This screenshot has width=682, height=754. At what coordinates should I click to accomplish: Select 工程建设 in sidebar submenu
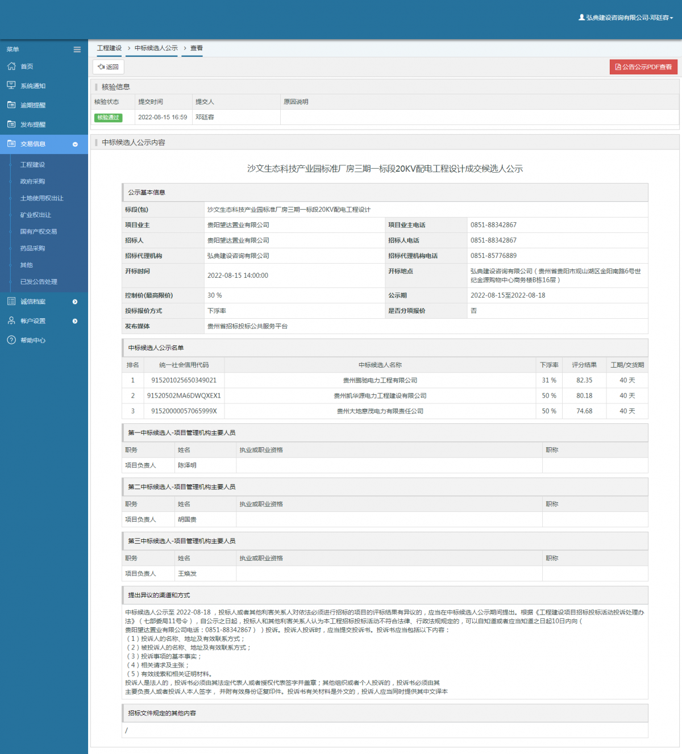[x=32, y=165]
